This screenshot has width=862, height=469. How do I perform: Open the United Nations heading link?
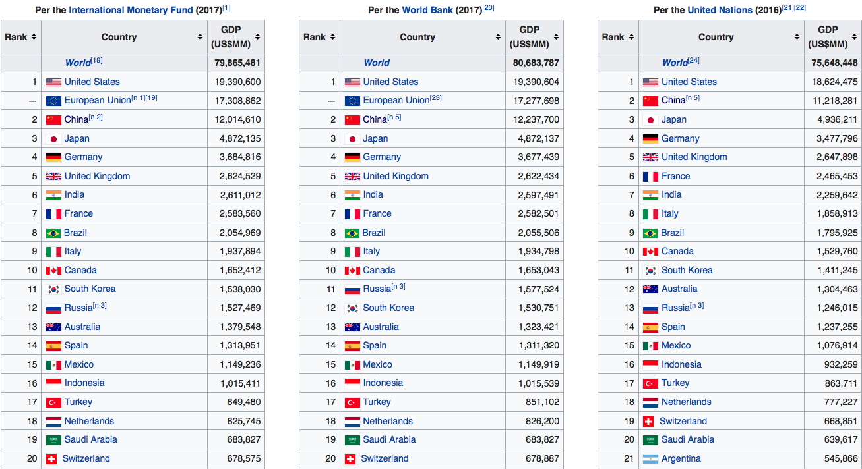719,10
